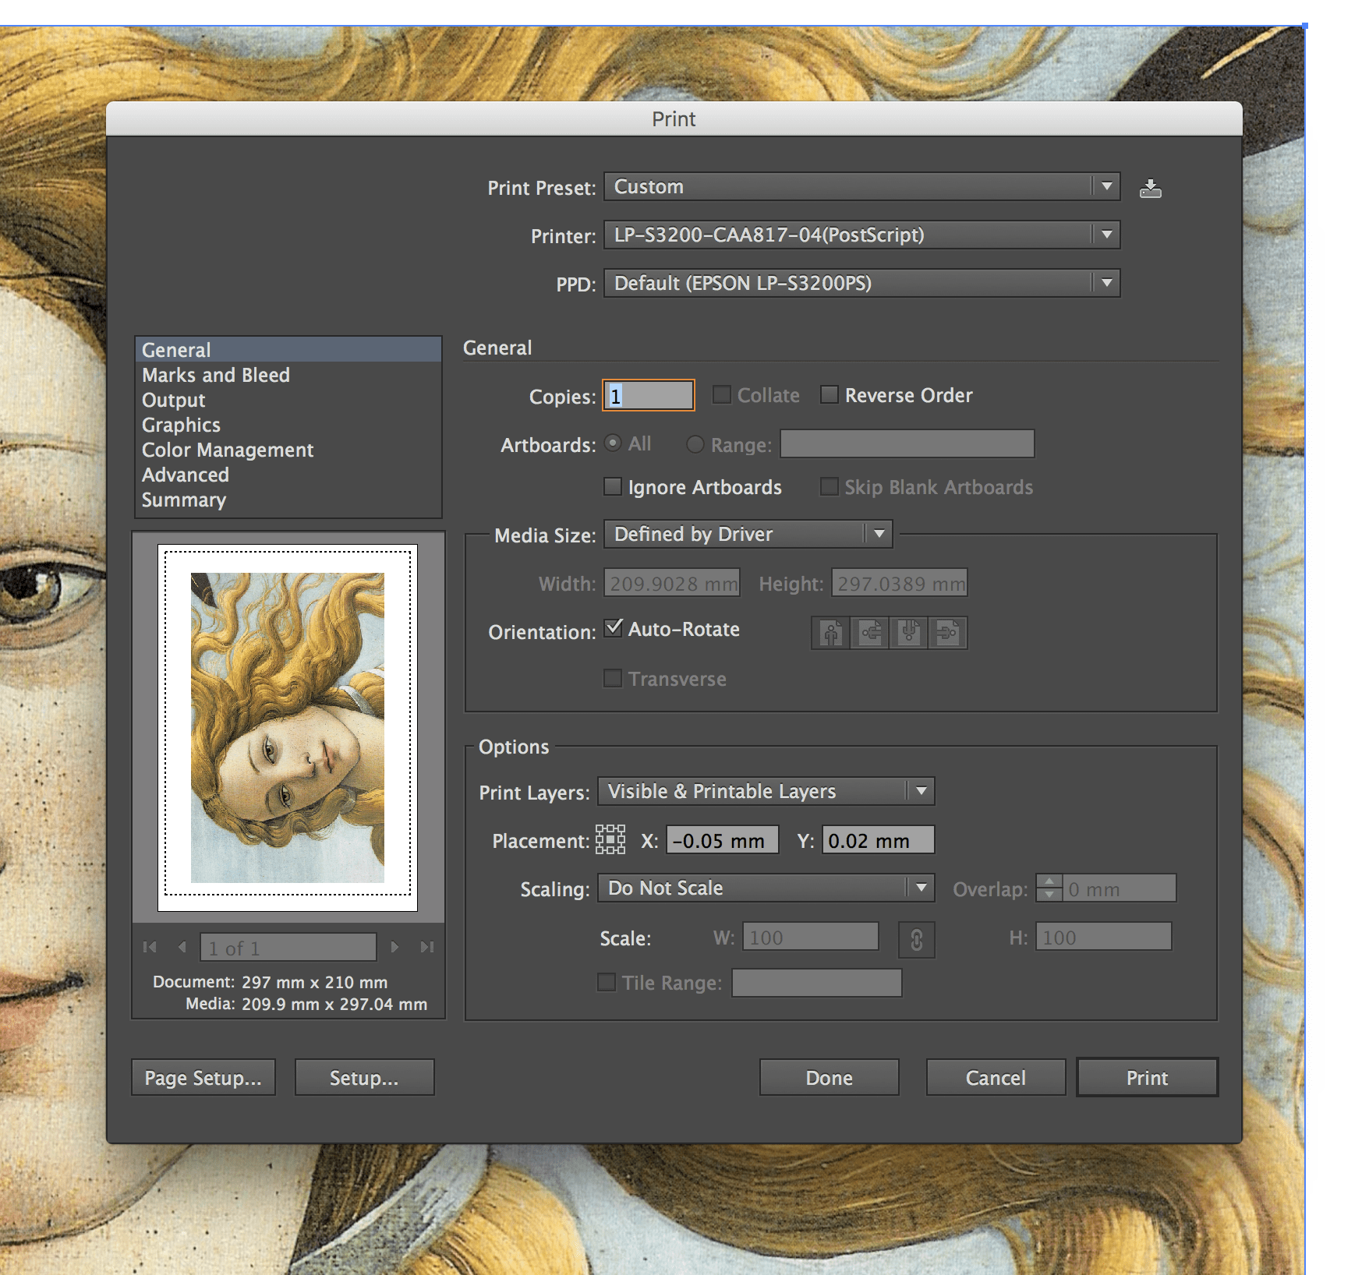Uncheck the Auto-Rotate checkbox
This screenshot has width=1369, height=1275.
point(614,628)
